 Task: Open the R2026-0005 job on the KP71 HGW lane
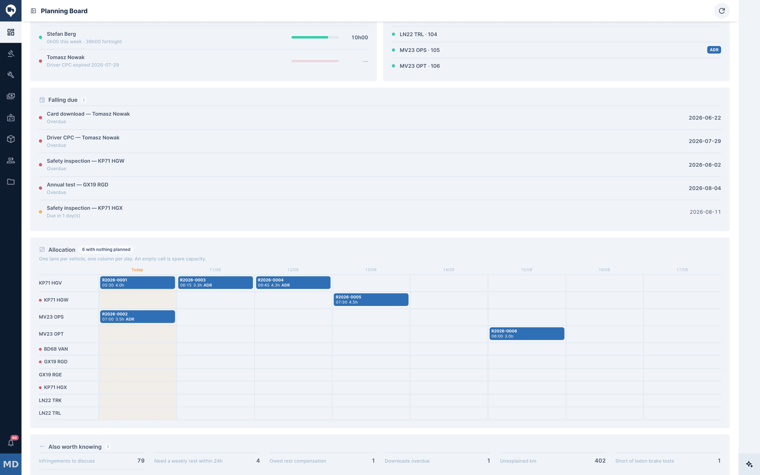coord(371,300)
